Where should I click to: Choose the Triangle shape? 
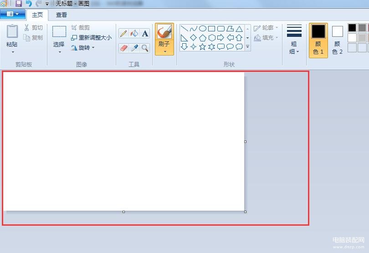pos(239,29)
